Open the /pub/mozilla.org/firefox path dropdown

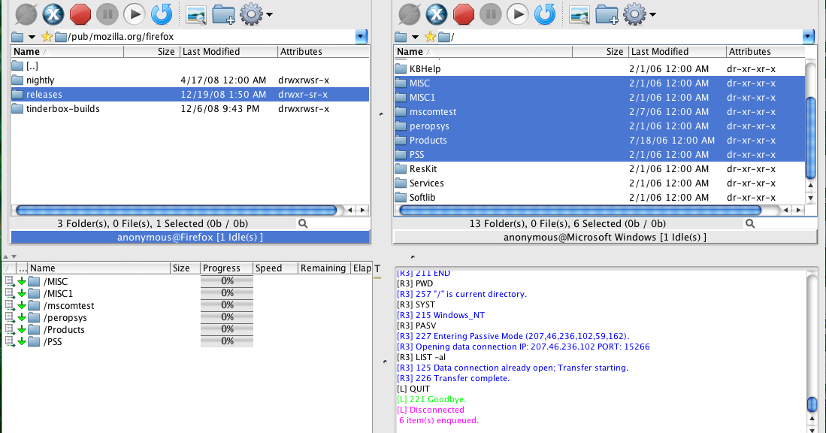361,36
